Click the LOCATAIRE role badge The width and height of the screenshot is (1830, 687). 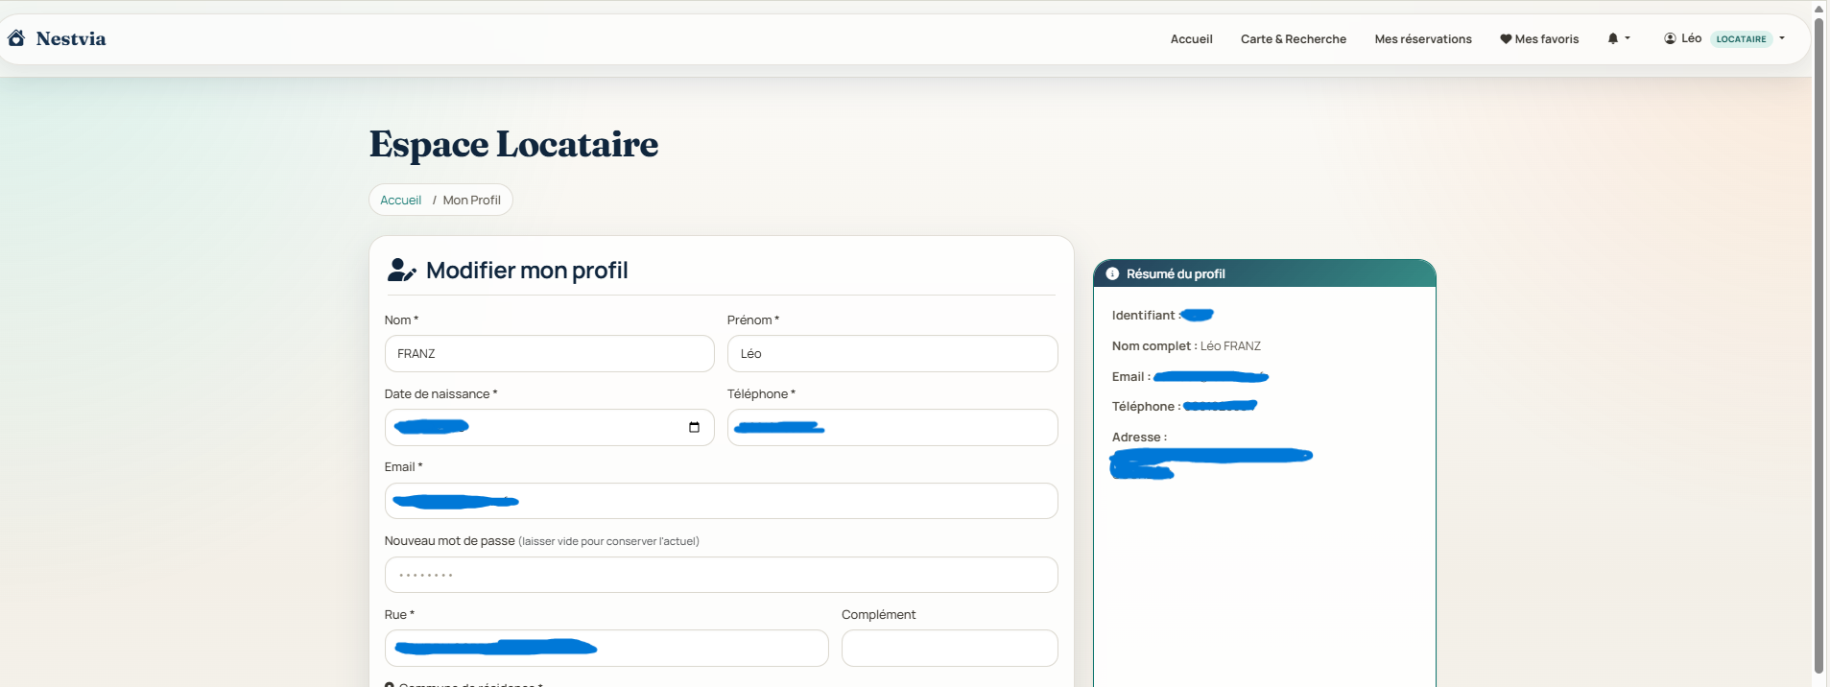[x=1741, y=39]
